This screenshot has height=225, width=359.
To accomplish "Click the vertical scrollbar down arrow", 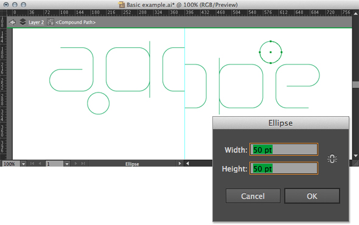I will tap(355, 156).
